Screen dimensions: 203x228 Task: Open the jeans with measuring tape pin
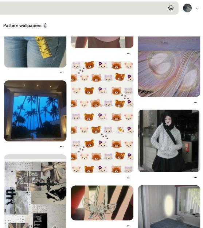tap(35, 52)
